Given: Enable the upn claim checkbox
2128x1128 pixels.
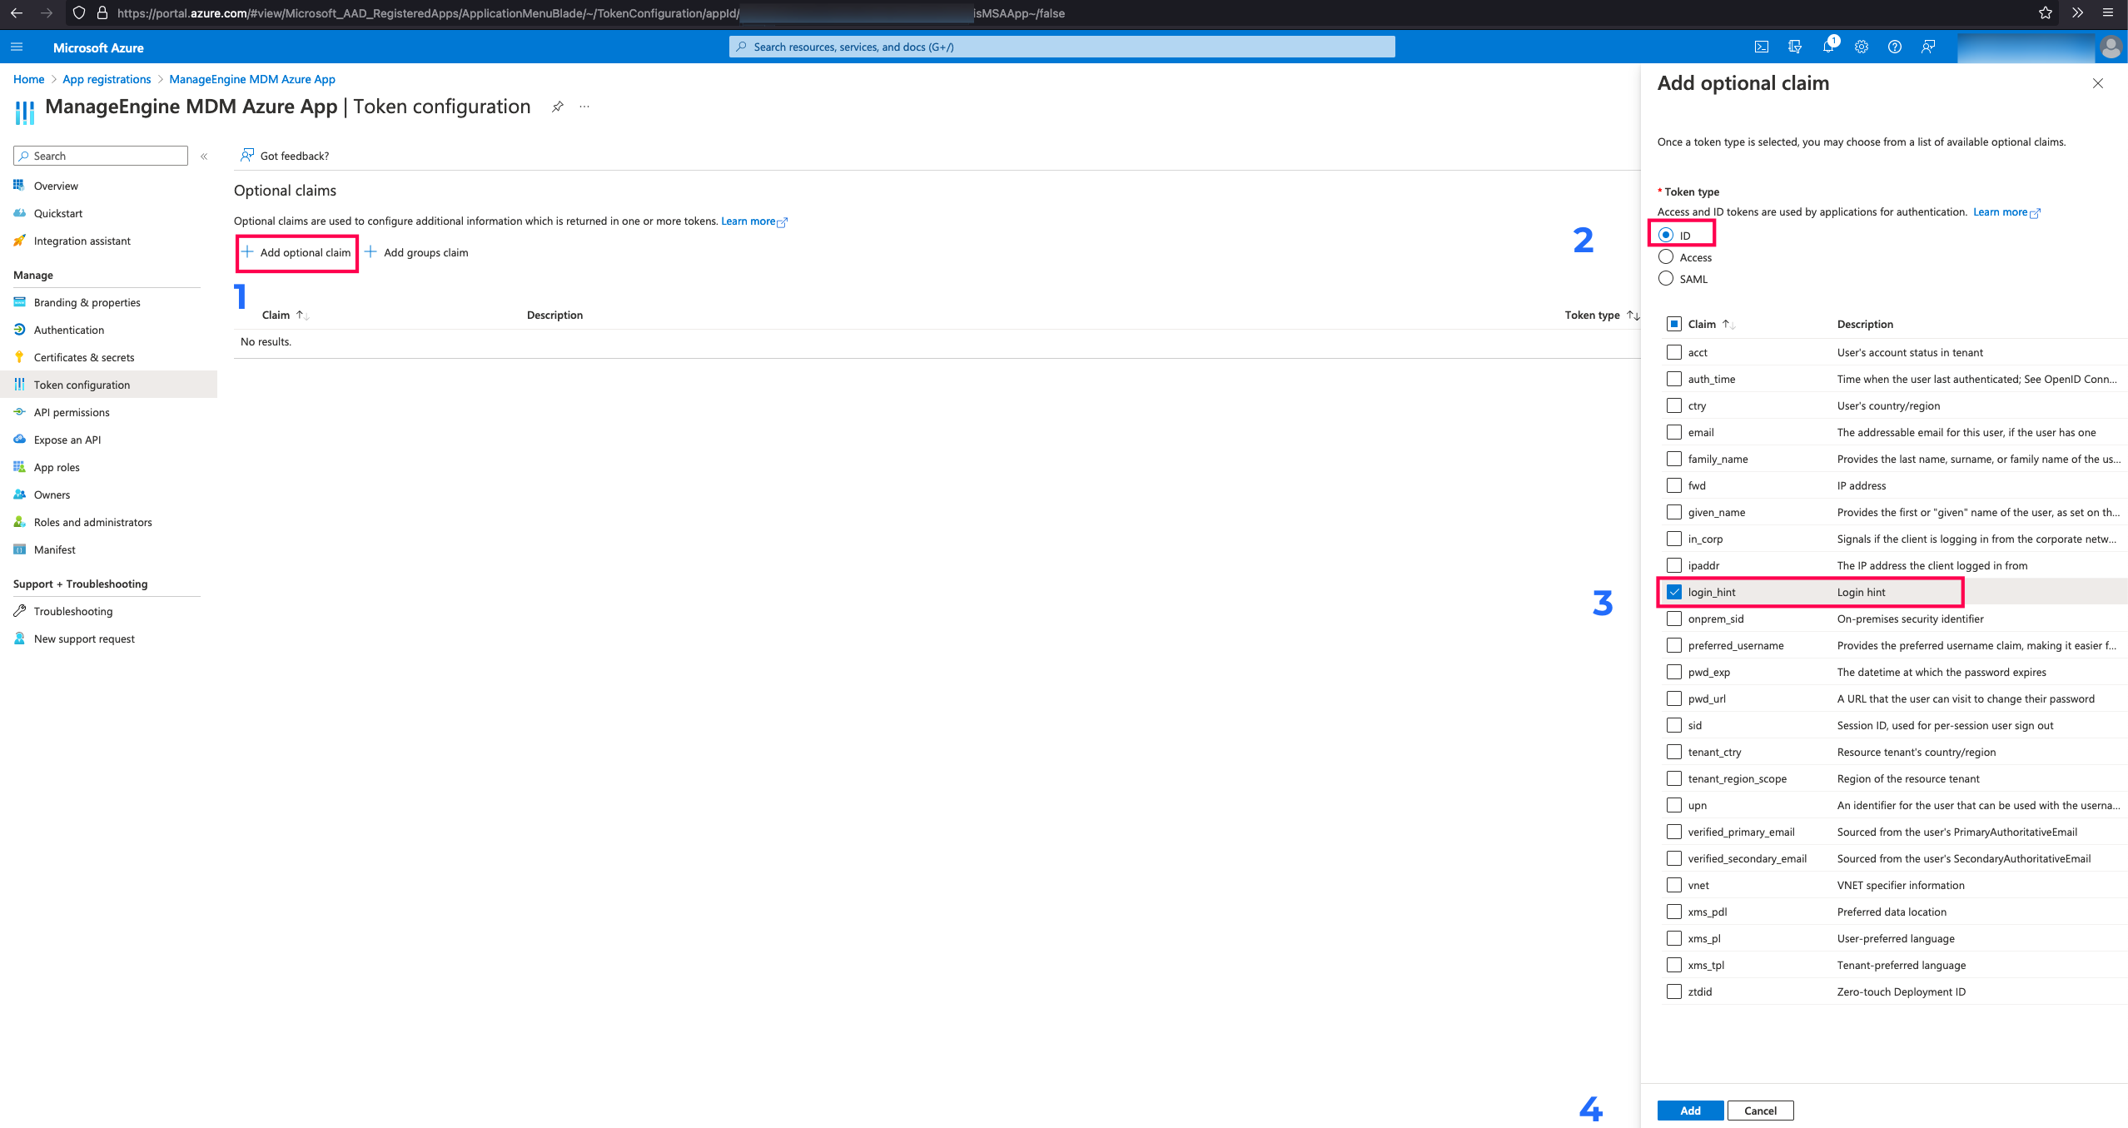Looking at the screenshot, I should click(x=1674, y=805).
